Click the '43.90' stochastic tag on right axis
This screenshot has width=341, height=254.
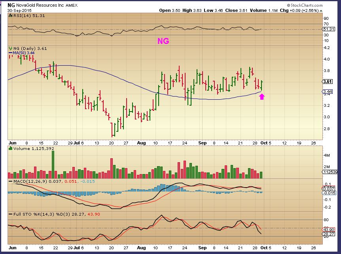(329, 229)
